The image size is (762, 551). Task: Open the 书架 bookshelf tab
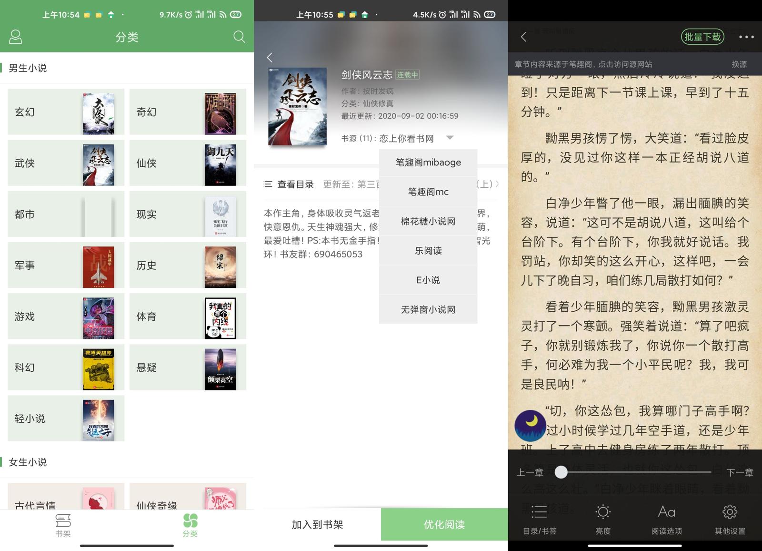click(x=63, y=525)
